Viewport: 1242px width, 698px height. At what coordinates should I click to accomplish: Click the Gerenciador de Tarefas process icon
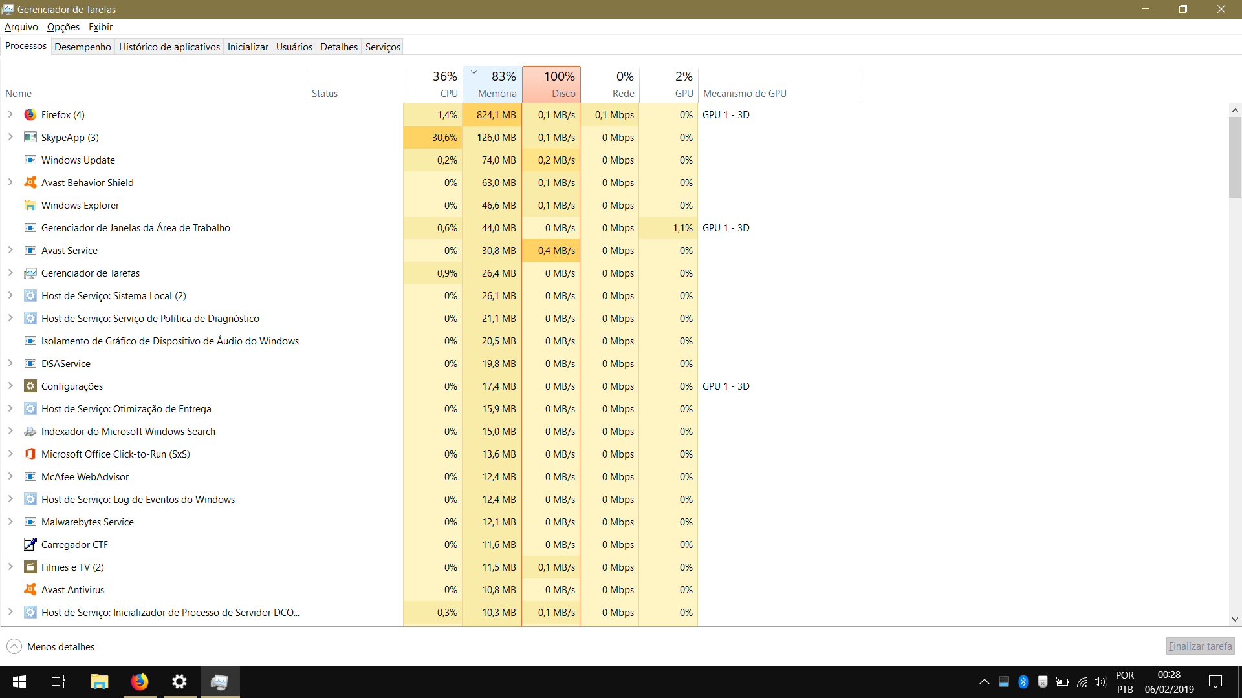coord(30,273)
